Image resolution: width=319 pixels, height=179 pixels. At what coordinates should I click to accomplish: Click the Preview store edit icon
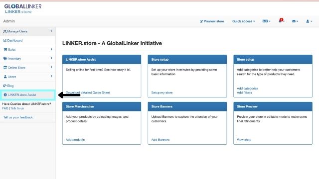pyautogui.click(x=201, y=21)
